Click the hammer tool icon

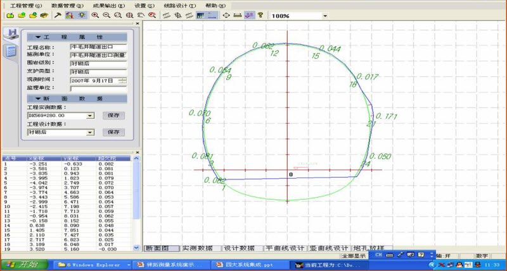click(x=58, y=15)
